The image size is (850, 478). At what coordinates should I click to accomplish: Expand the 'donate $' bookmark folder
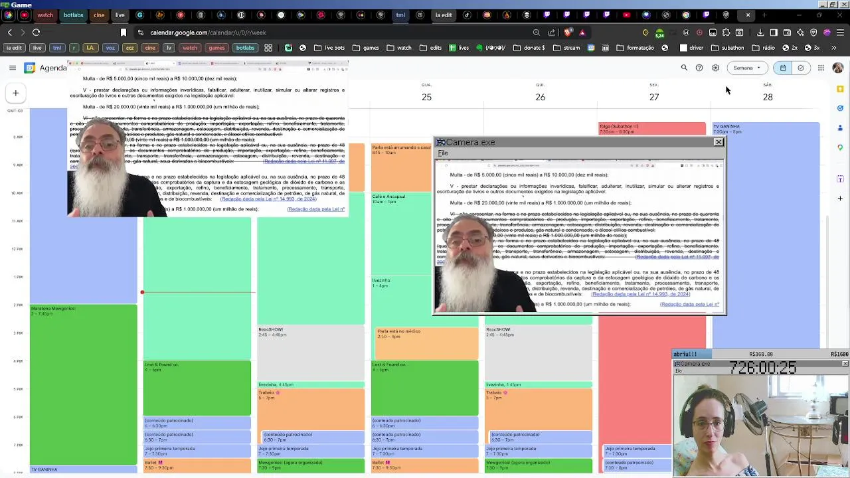[529, 48]
